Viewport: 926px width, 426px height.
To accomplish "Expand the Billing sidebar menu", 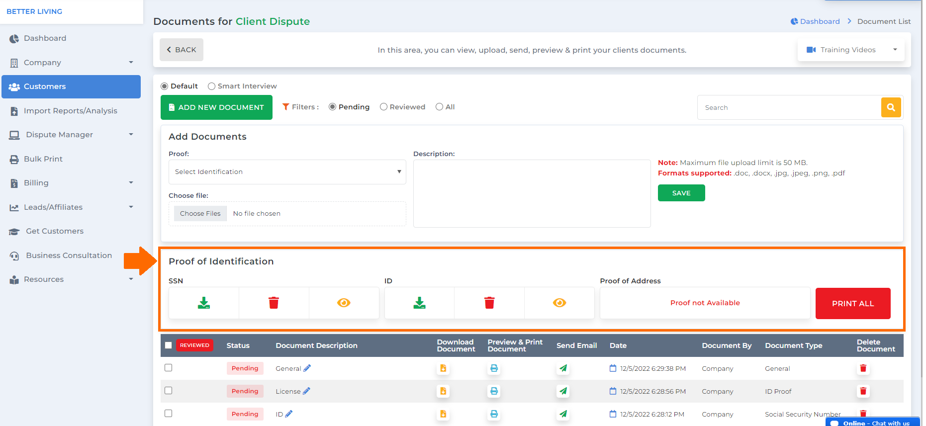I will point(71,183).
